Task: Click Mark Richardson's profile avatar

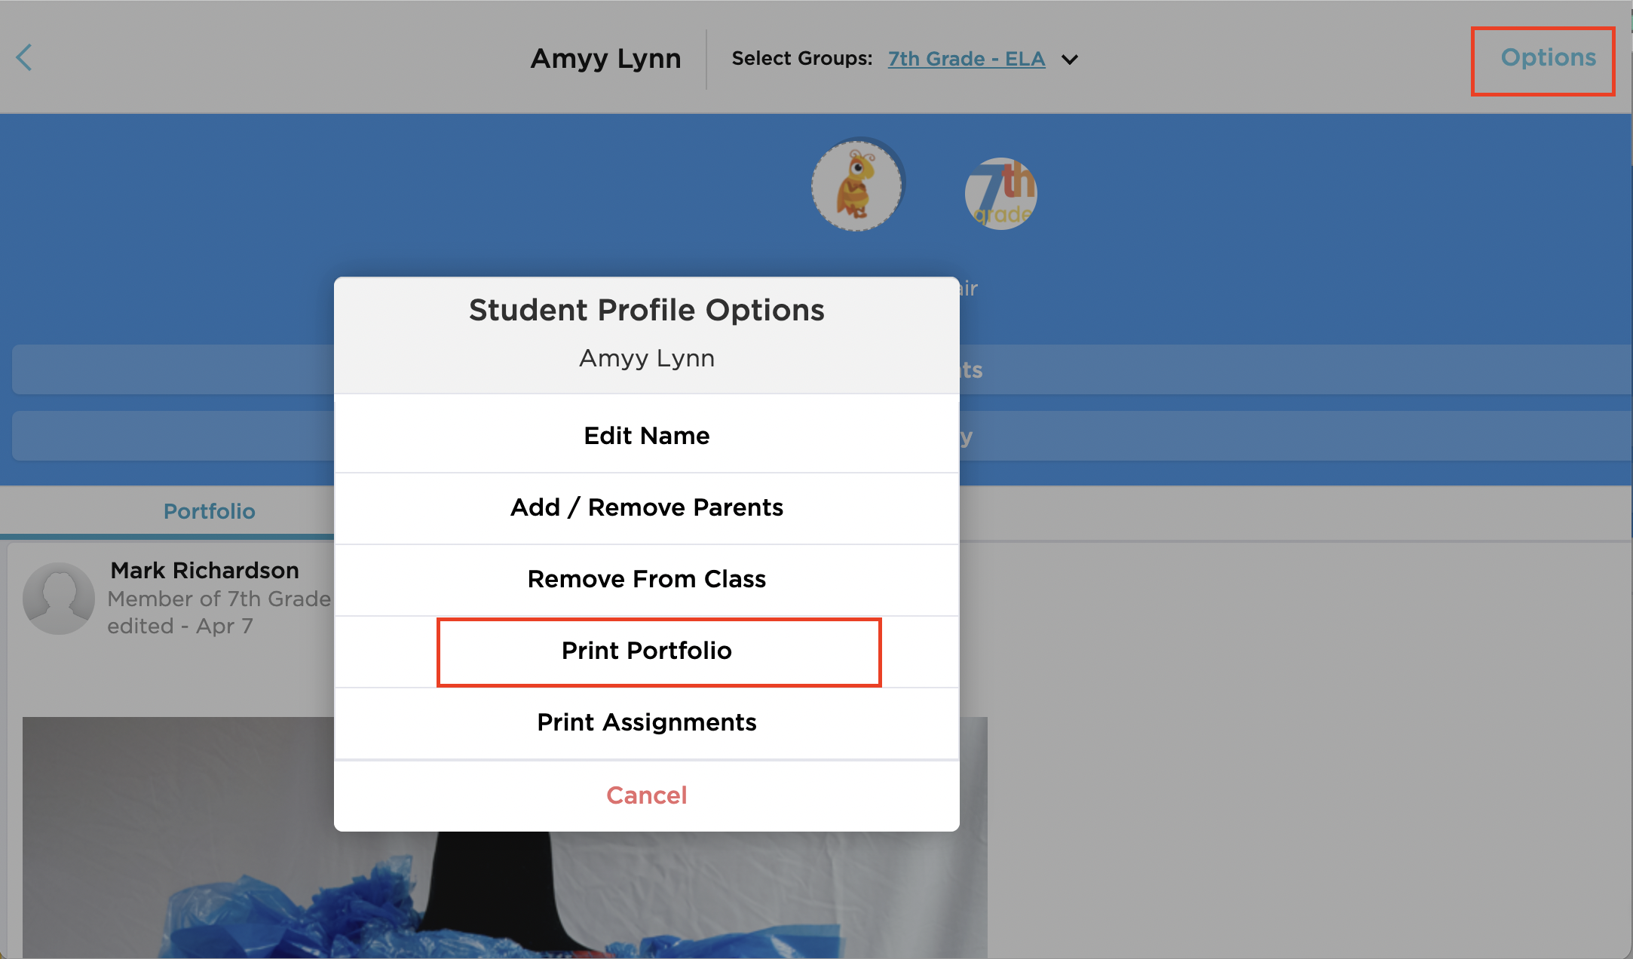Action: pyautogui.click(x=58, y=598)
